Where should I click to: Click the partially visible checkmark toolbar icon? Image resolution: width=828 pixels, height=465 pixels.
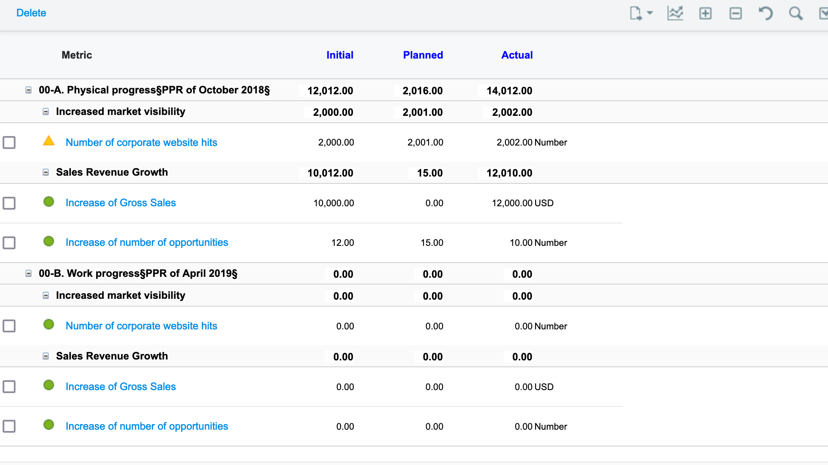pyautogui.click(x=823, y=13)
